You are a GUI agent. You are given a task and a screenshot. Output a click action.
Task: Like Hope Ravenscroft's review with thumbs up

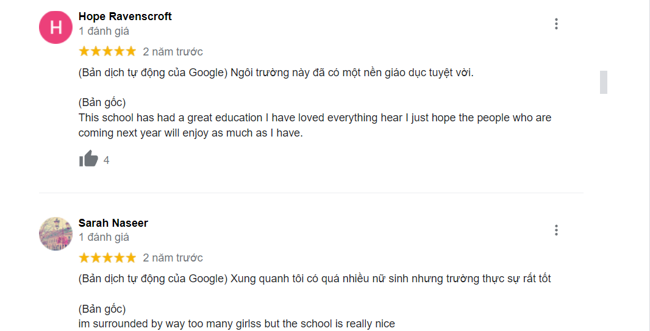pyautogui.click(x=88, y=160)
